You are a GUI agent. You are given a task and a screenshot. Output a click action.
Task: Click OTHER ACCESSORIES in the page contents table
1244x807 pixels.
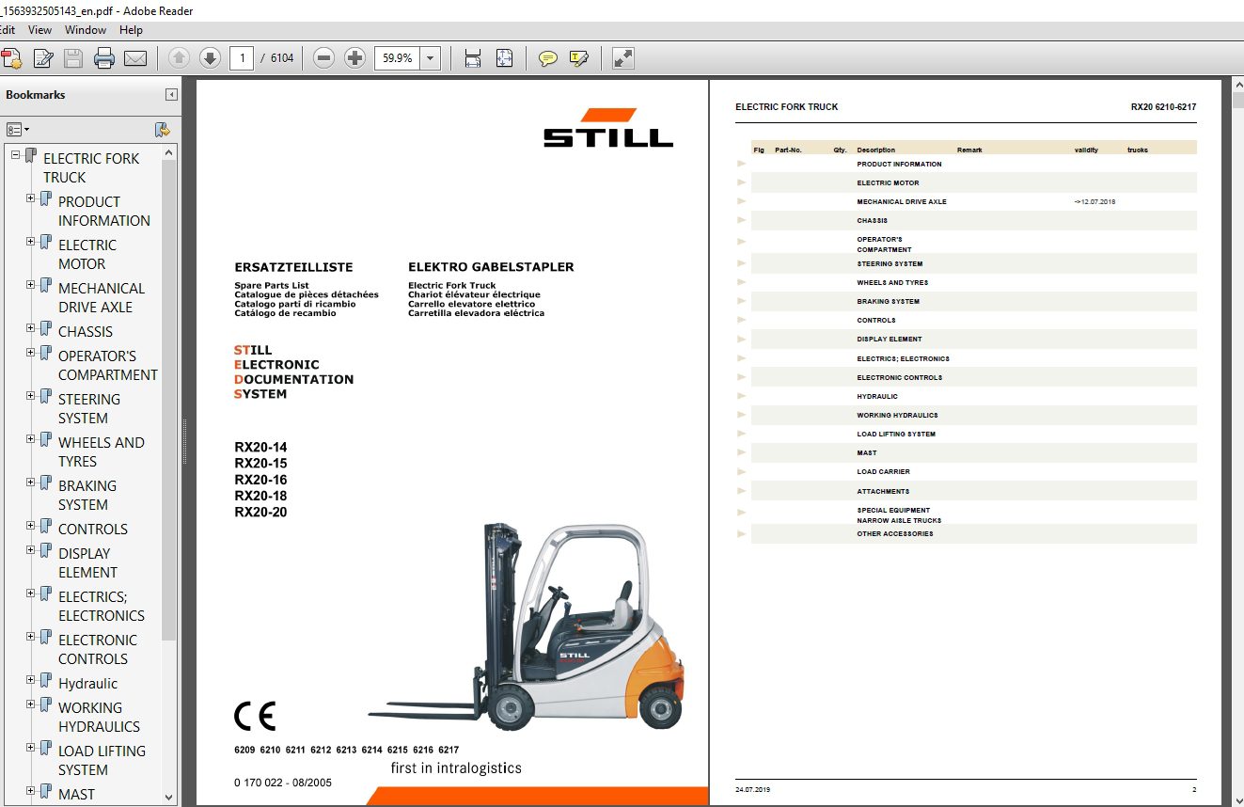click(x=895, y=534)
